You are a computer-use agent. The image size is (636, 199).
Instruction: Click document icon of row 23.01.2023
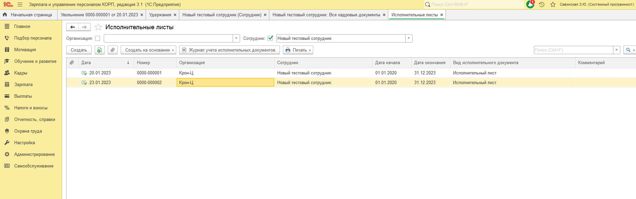pyautogui.click(x=84, y=83)
